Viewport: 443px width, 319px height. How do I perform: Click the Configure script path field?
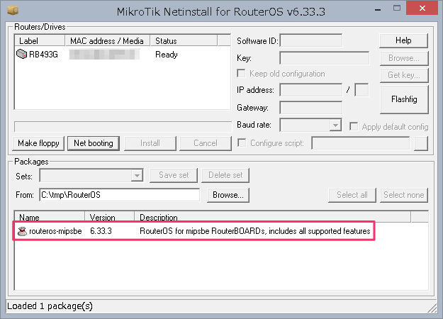[x=361, y=143]
